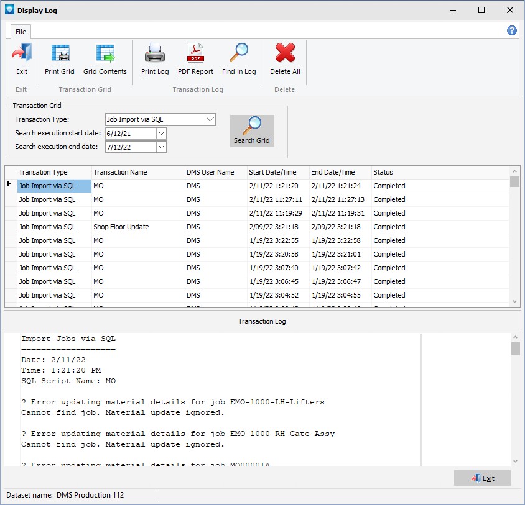Click the Display Log app icon in title bar
Screen dimensions: 525x505
(10, 10)
